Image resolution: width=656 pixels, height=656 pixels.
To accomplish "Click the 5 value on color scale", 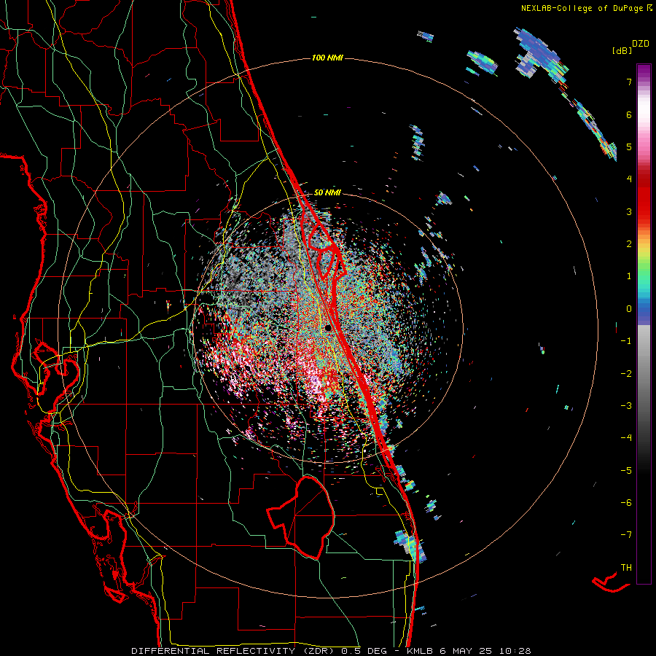I will tap(629, 147).
